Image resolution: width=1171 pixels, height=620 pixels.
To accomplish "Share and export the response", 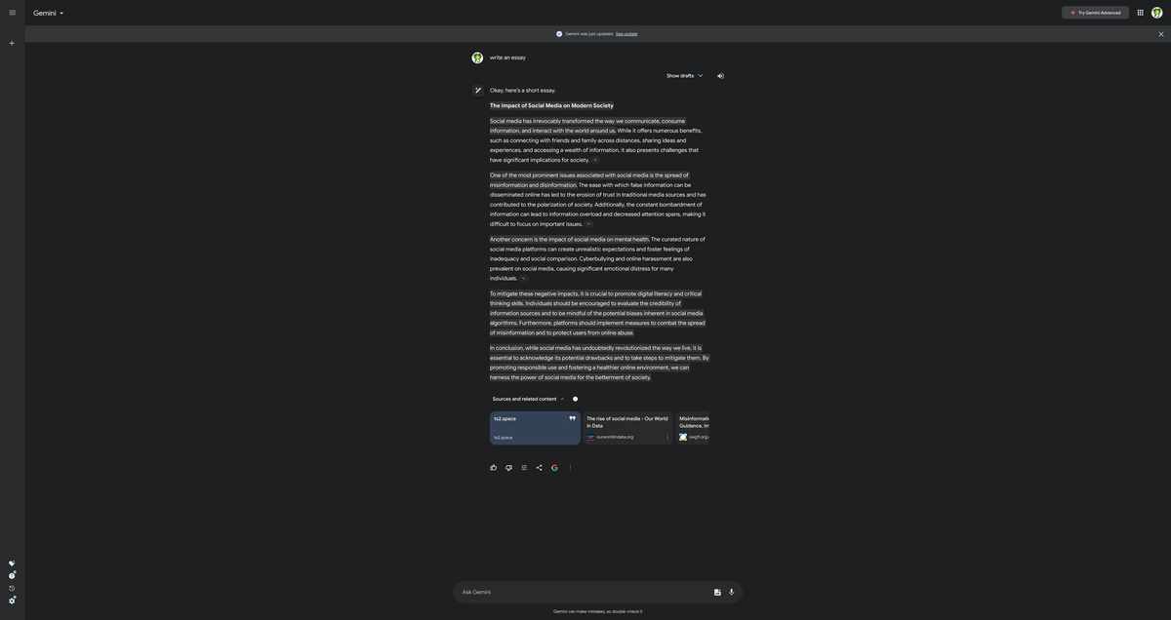I will tap(540, 468).
